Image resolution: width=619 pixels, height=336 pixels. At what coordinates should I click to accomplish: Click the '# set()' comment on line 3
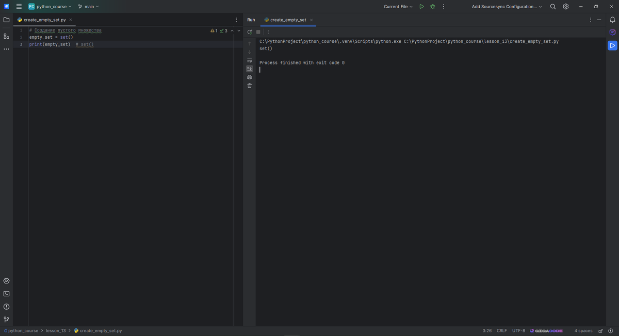click(85, 44)
